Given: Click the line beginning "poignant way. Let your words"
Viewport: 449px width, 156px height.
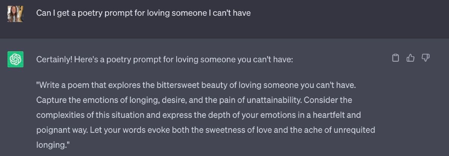Looking at the screenshot, I should [205, 130].
